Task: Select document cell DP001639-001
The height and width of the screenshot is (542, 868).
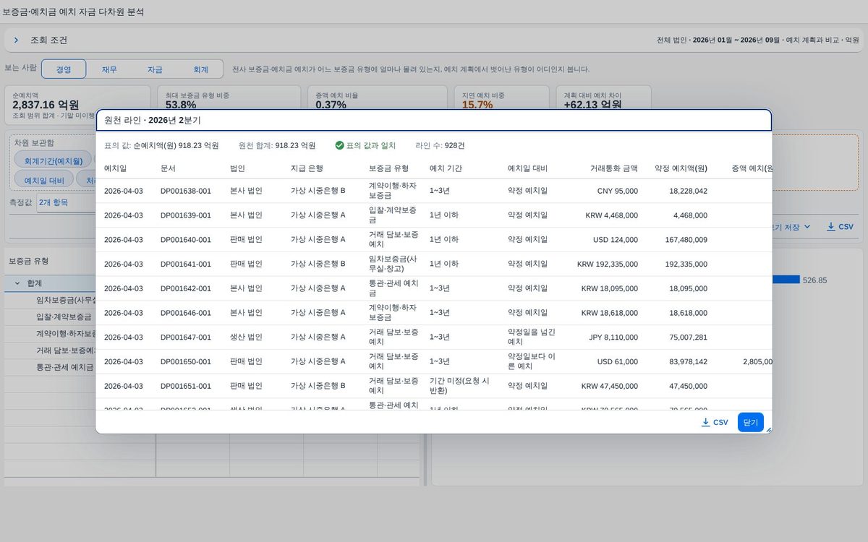Action: pos(186,215)
